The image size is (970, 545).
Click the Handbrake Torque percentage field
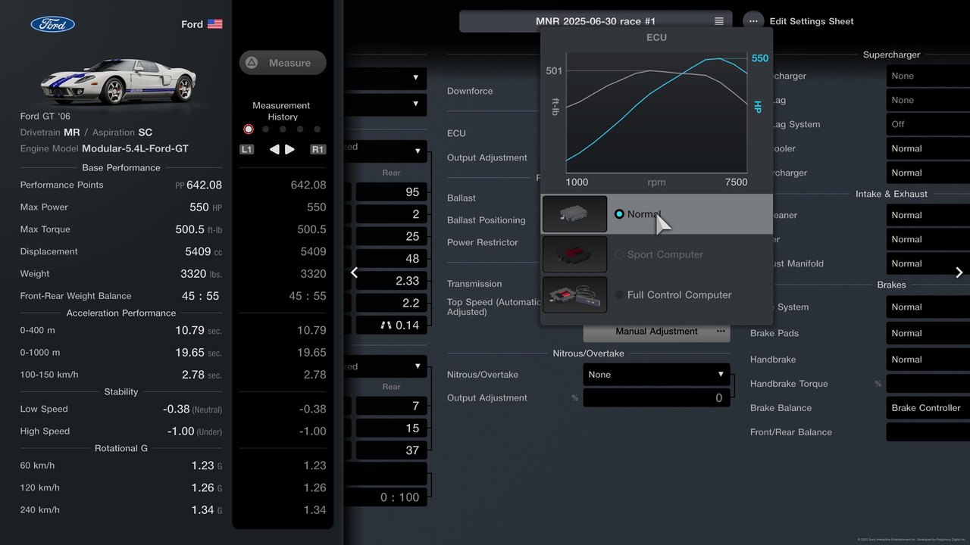click(x=928, y=384)
